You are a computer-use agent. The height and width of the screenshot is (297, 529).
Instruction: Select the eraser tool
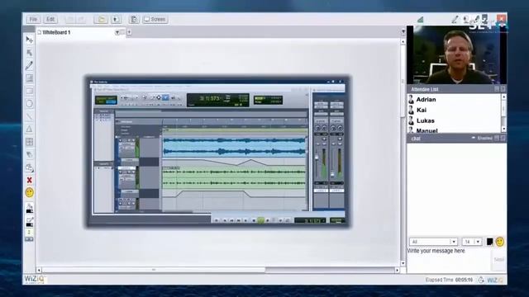30,154
